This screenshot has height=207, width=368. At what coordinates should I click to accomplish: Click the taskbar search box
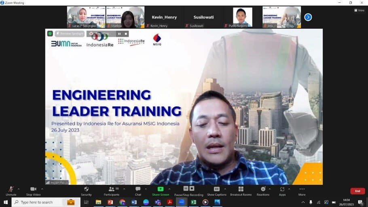(x=46, y=202)
